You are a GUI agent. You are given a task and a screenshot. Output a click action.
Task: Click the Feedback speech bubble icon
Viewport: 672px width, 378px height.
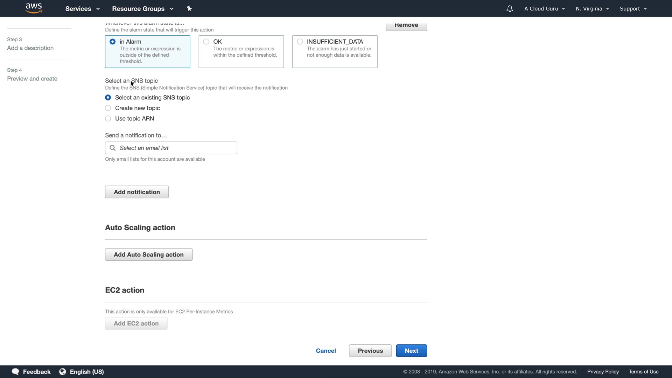coord(15,372)
